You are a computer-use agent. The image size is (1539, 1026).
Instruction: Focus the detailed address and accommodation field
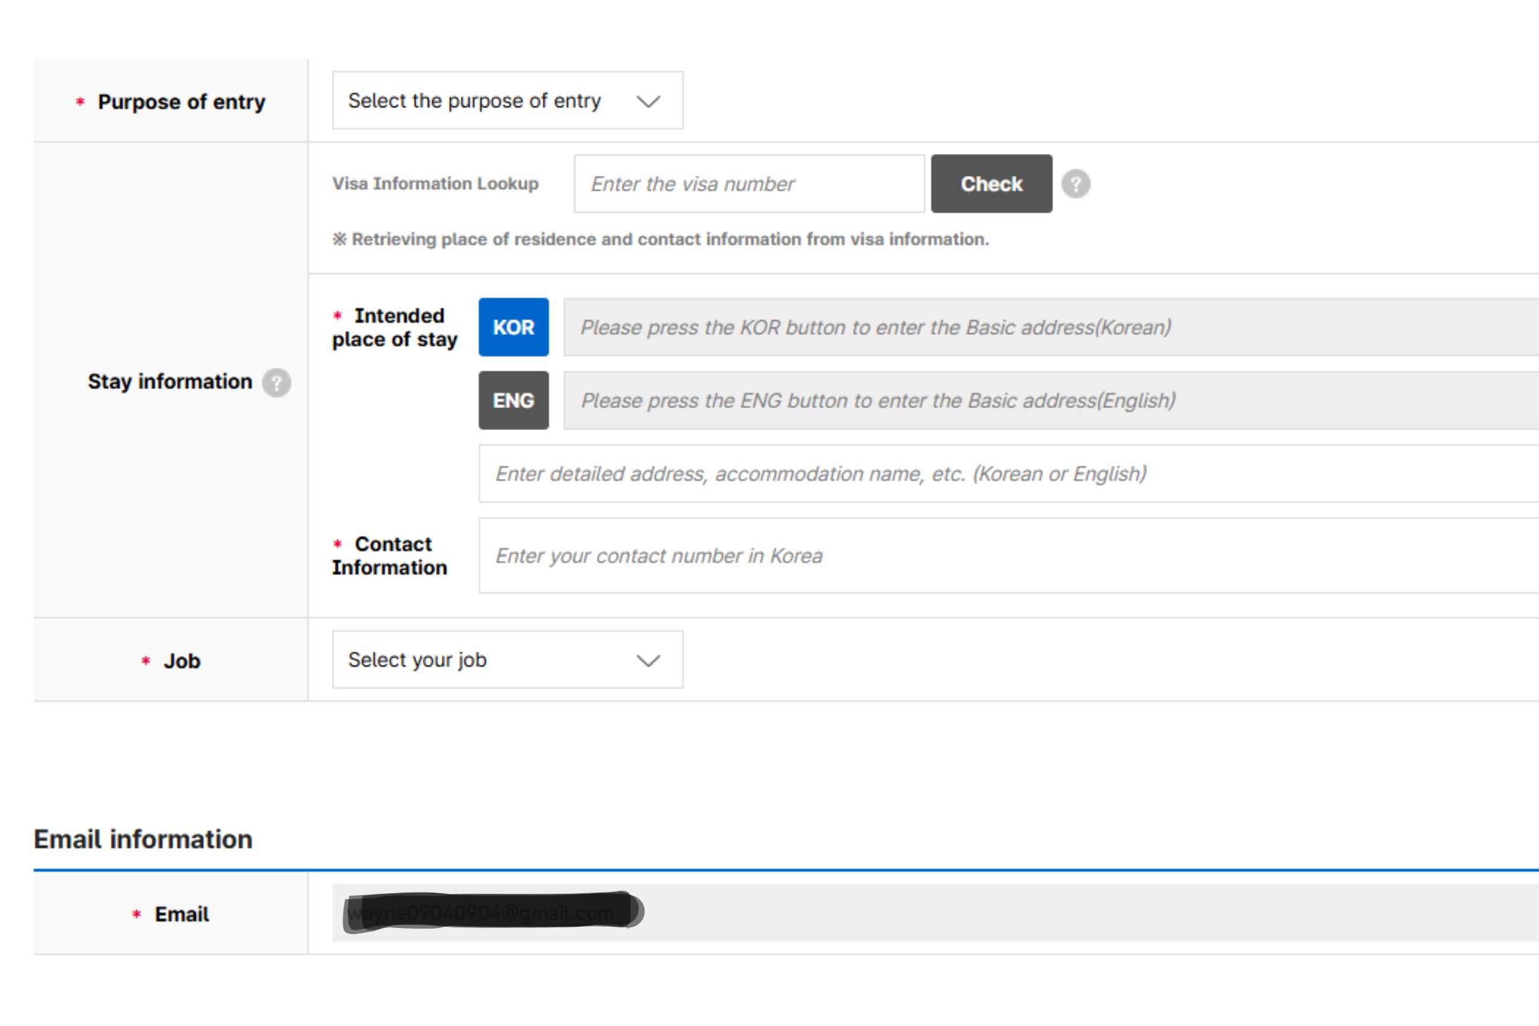coord(1008,474)
